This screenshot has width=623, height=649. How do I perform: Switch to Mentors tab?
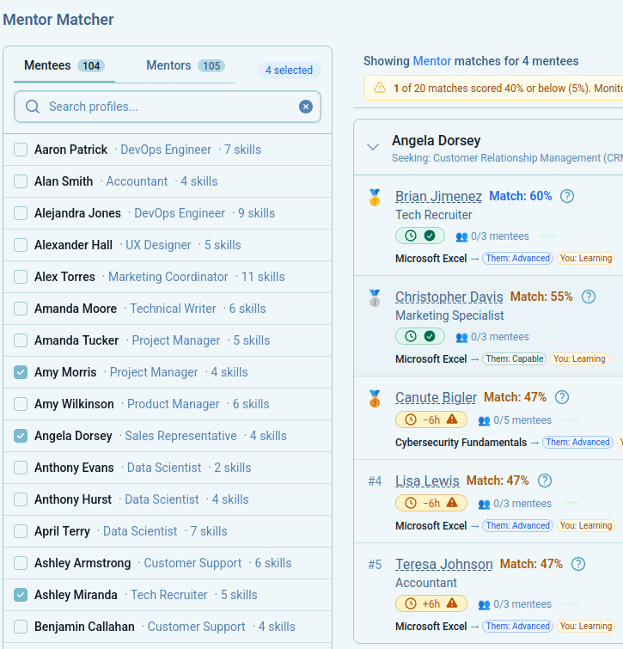[x=186, y=65]
